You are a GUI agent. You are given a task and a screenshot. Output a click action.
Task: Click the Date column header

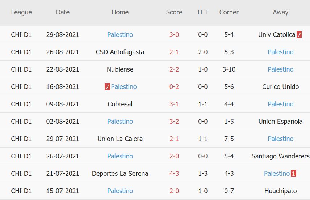[63, 12]
